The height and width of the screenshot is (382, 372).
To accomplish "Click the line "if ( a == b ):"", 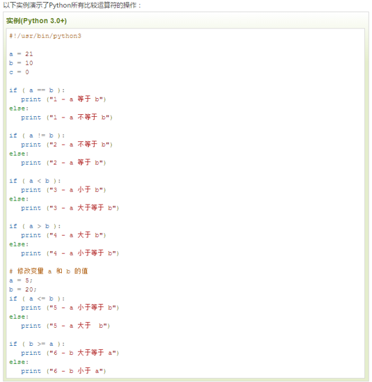I will (37, 90).
